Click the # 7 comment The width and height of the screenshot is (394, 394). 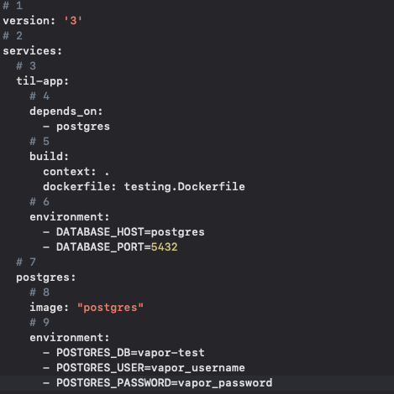tap(26, 262)
